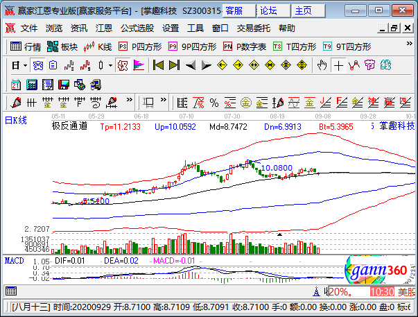Open the 9T四方形 tool
Viewport: 418px width, 317px height.
347,46
